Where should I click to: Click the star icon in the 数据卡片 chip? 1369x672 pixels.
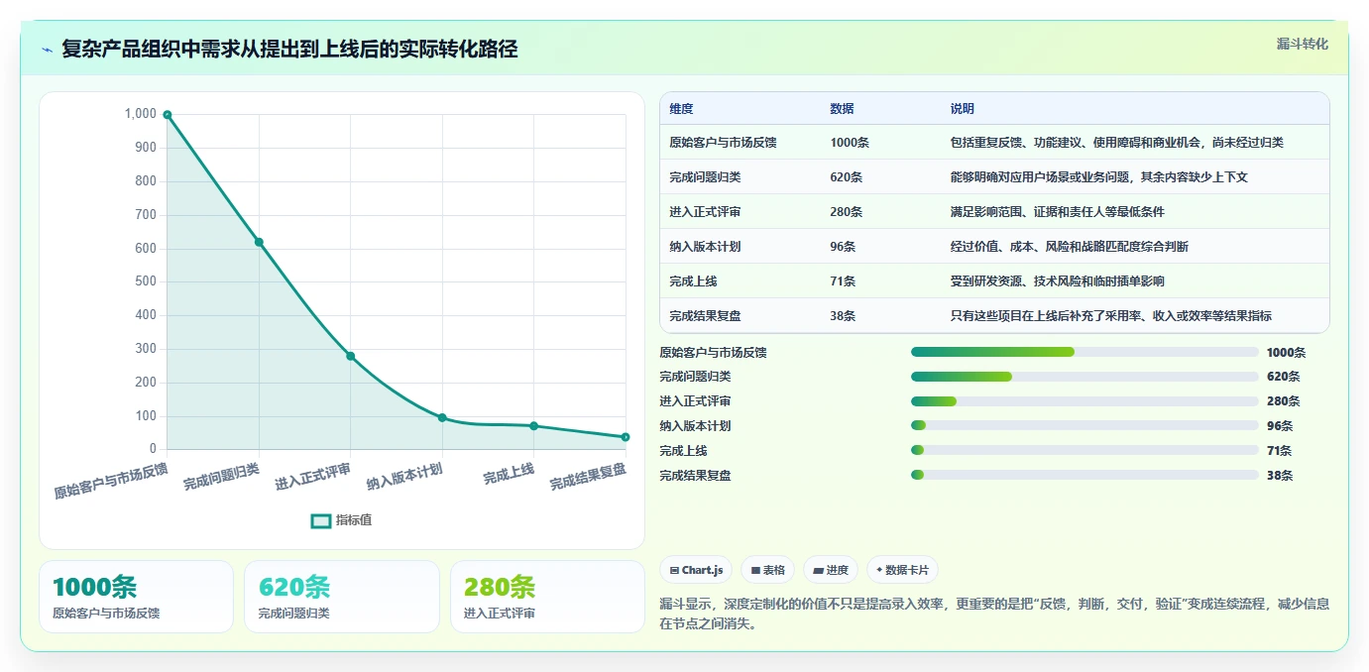point(879,570)
